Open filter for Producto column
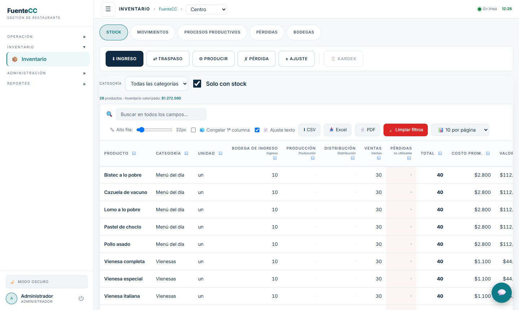This screenshot has width=519, height=310. (134, 154)
